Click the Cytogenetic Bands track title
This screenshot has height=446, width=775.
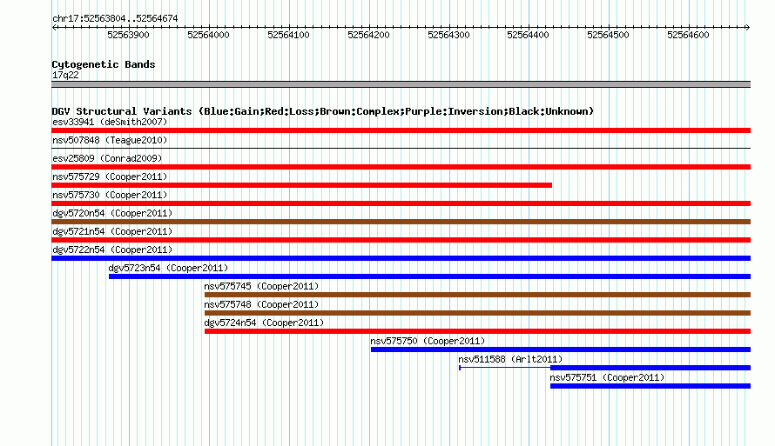(x=104, y=64)
